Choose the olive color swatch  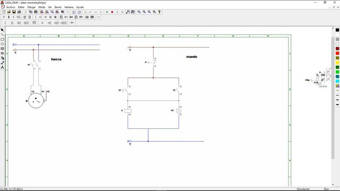(337, 58)
